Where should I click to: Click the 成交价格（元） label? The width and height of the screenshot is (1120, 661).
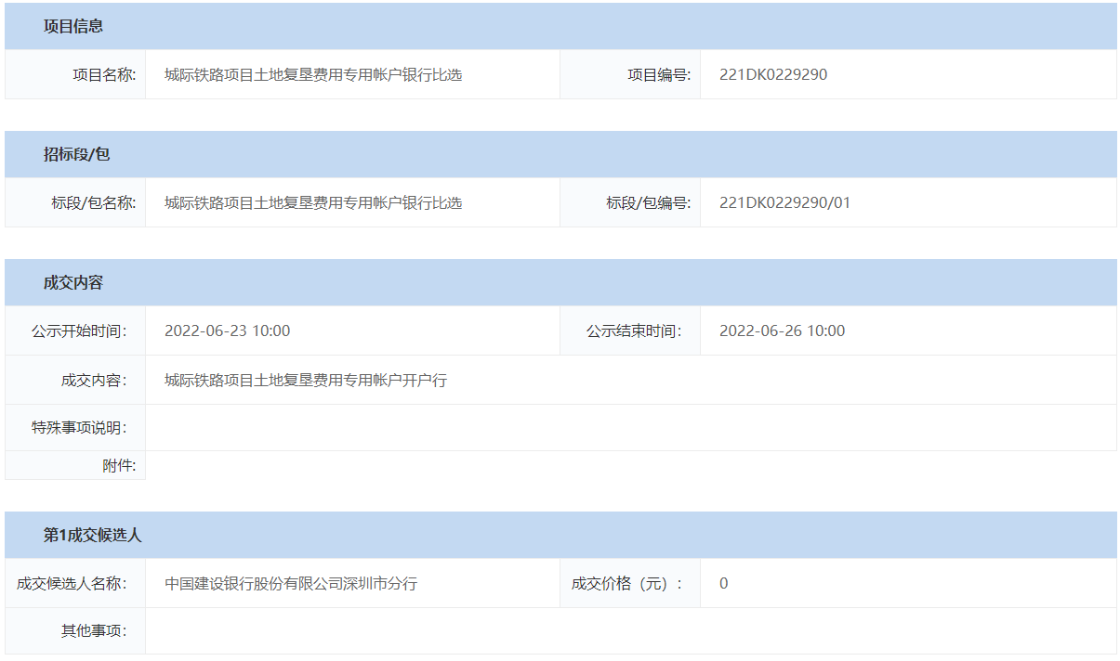626,583
